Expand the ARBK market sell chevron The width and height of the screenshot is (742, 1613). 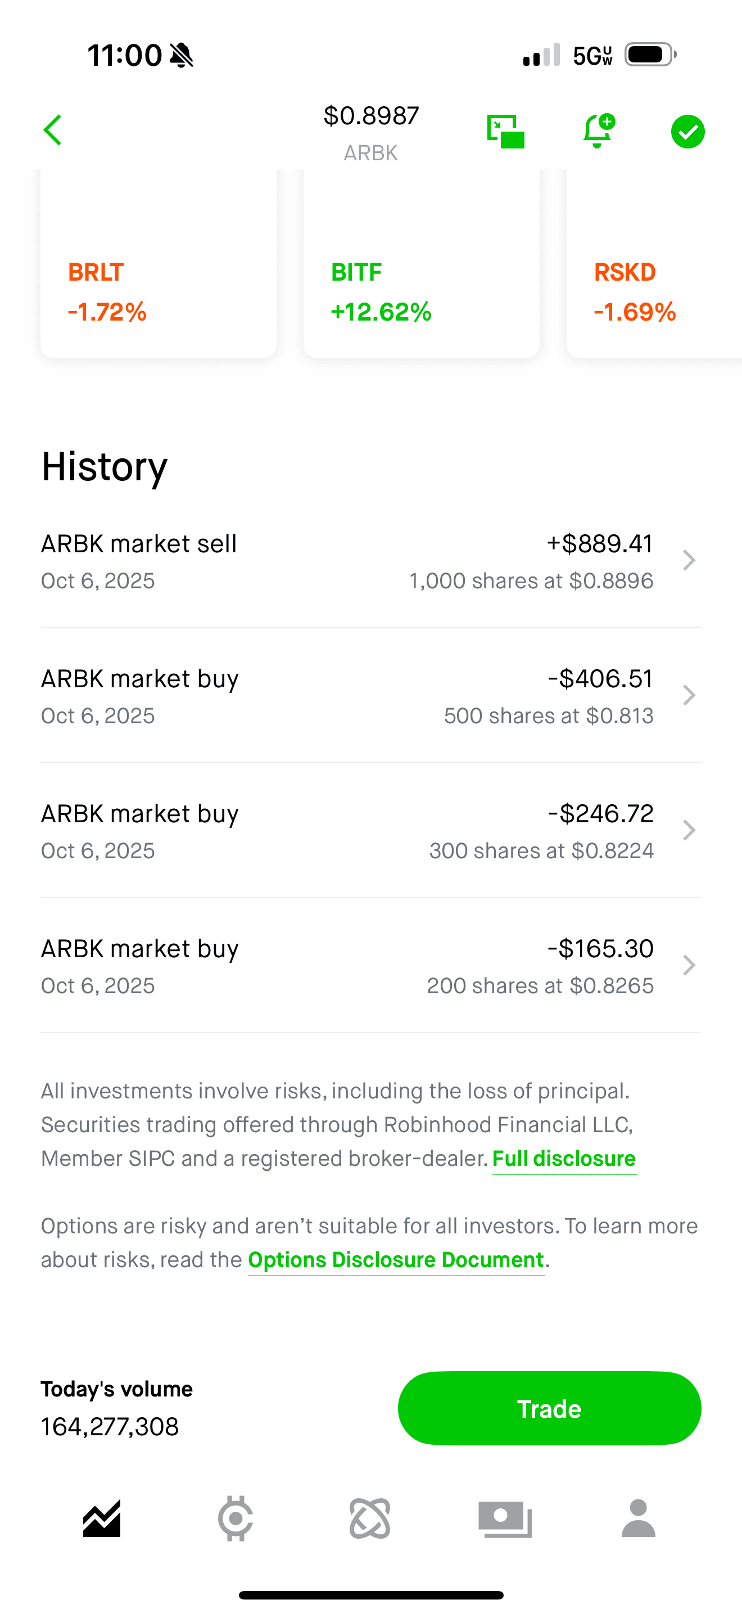click(689, 560)
